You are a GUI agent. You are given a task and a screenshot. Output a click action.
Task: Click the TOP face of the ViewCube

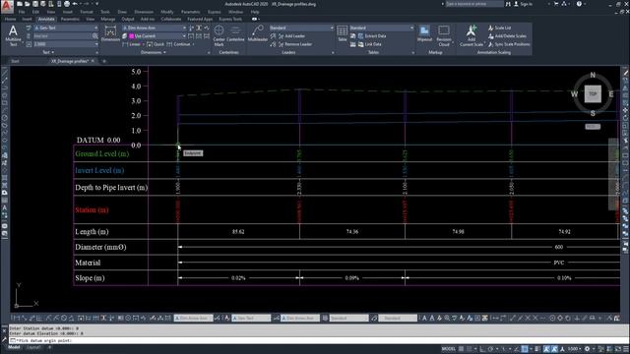593,94
